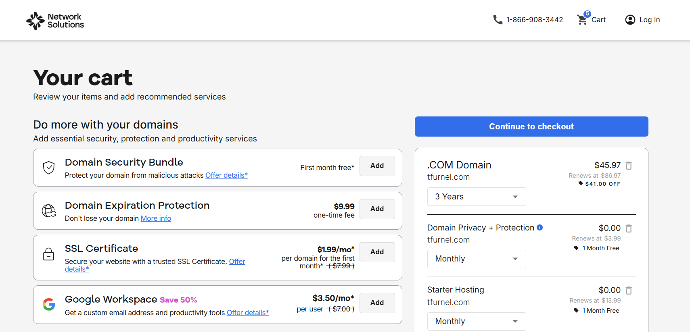
Task: Click Continue to checkout button
Action: point(531,127)
